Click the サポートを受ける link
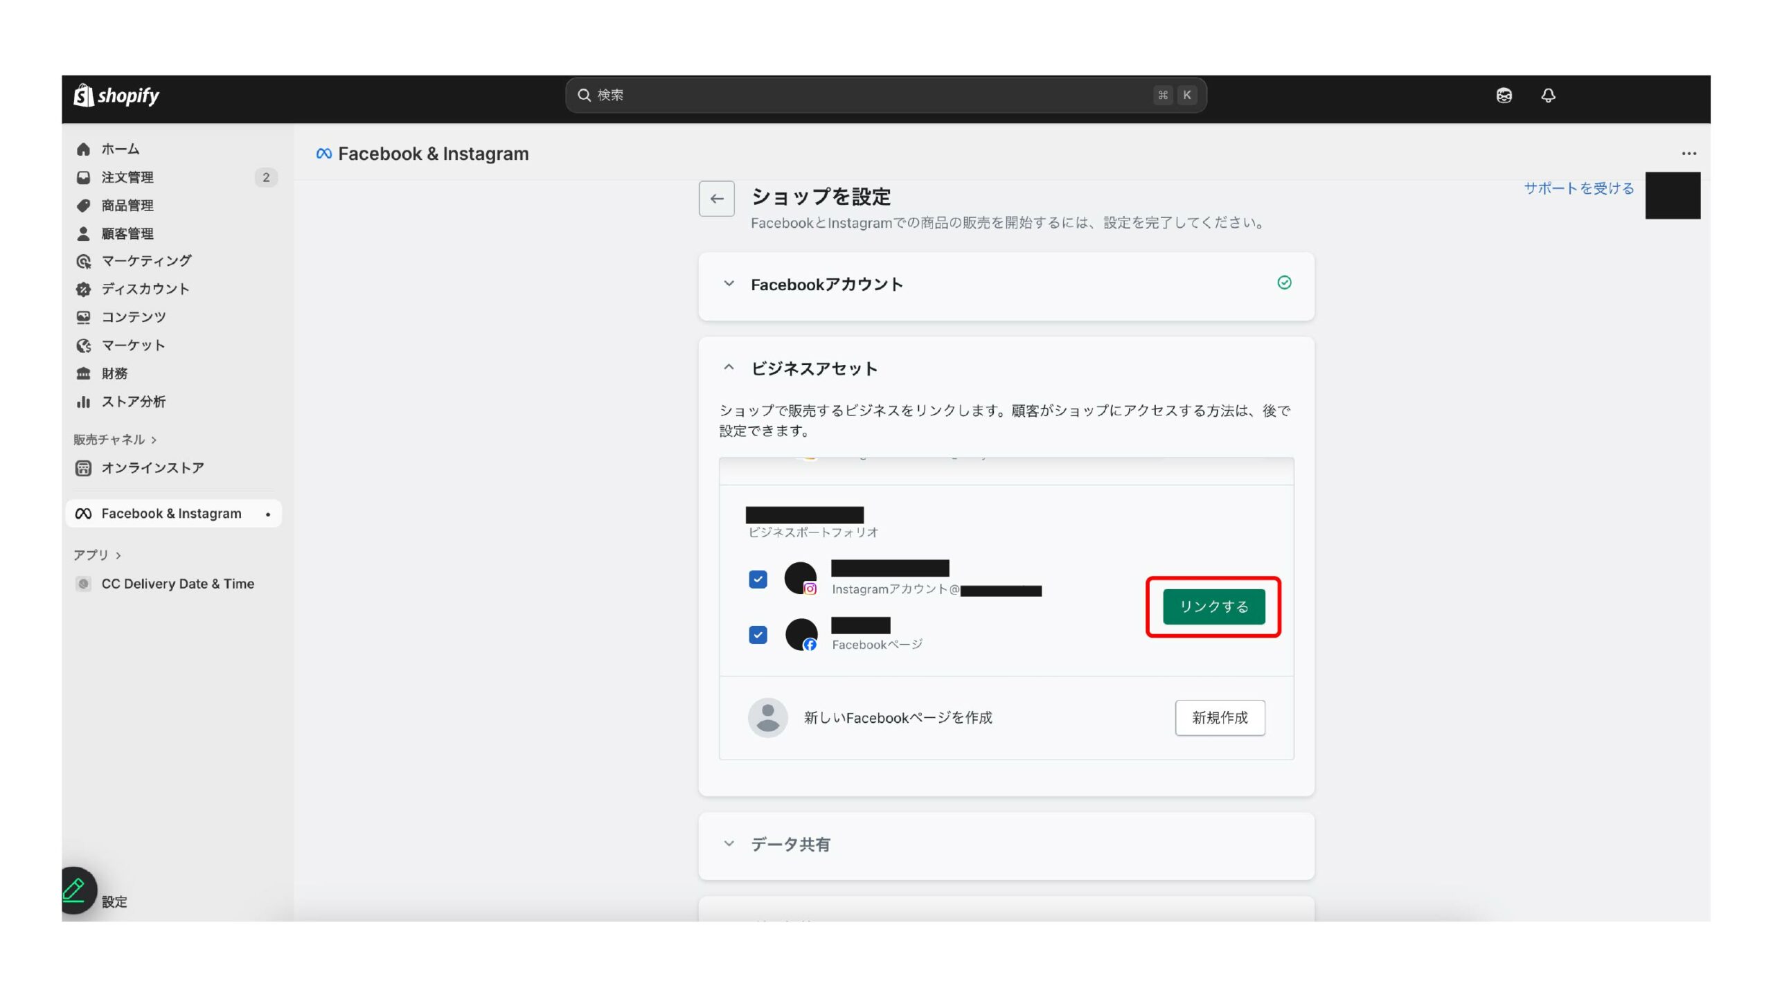 [1578, 188]
